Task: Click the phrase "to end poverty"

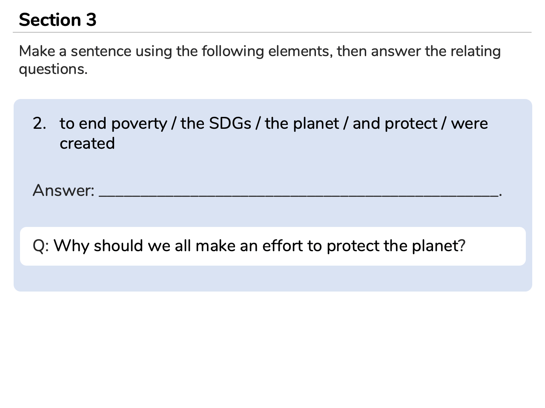Action: (x=113, y=124)
